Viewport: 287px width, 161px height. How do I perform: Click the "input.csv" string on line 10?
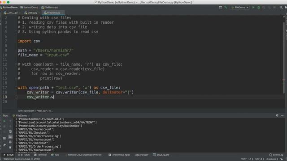click(57, 55)
